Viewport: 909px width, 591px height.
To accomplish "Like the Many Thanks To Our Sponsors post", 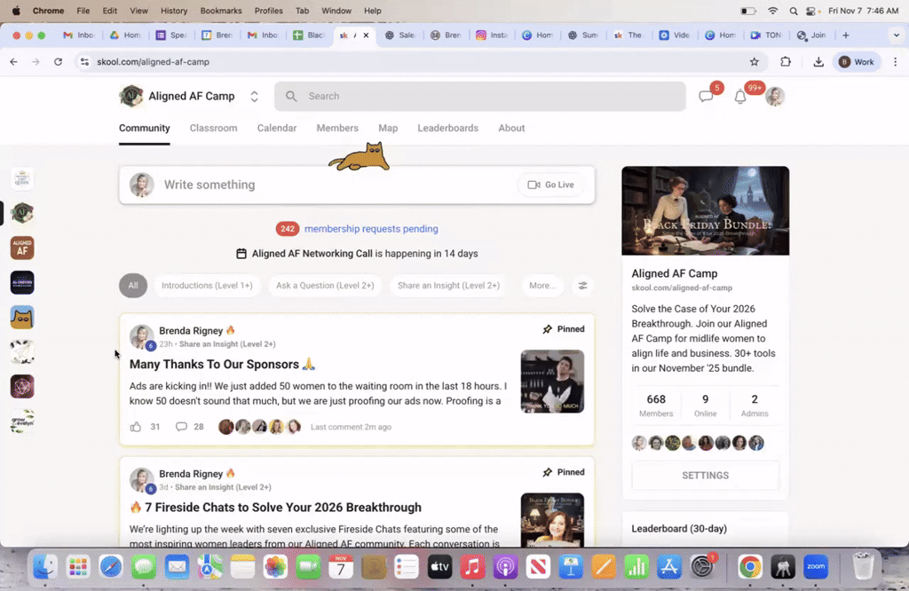I will click(136, 427).
